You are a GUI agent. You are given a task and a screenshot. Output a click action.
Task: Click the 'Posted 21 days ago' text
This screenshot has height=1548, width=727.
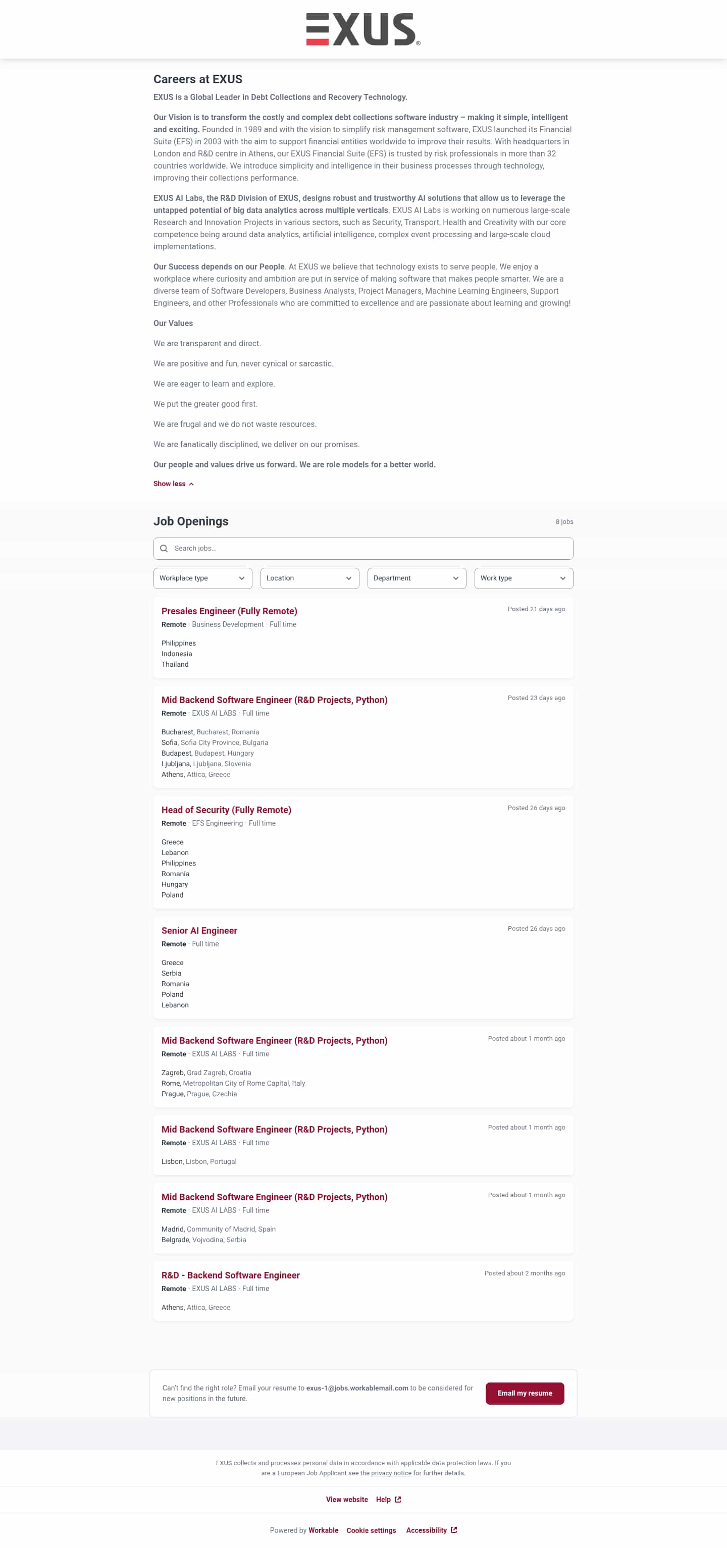pyautogui.click(x=536, y=609)
